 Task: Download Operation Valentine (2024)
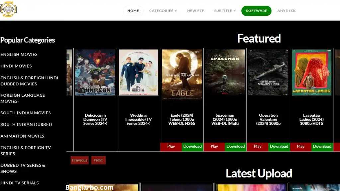click(279, 147)
